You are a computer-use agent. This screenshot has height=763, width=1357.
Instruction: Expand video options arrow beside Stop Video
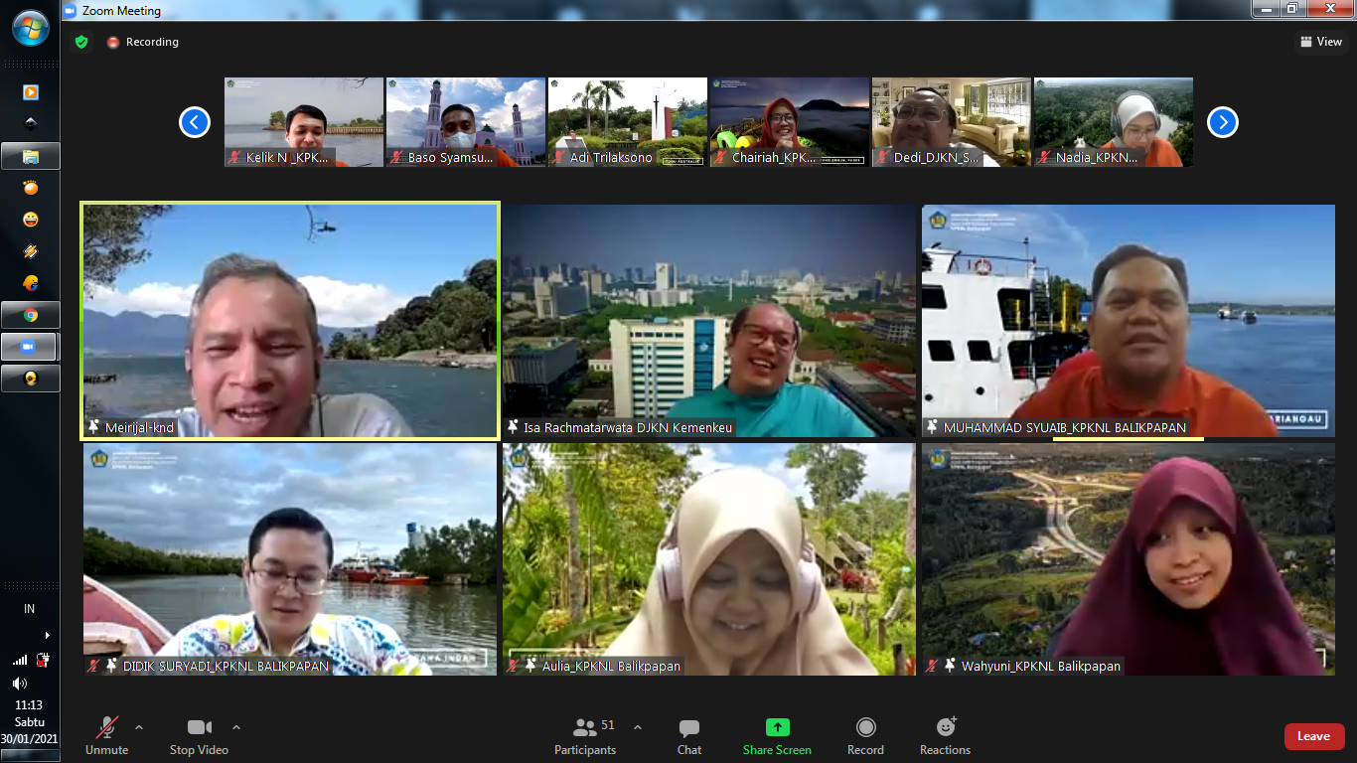click(236, 726)
